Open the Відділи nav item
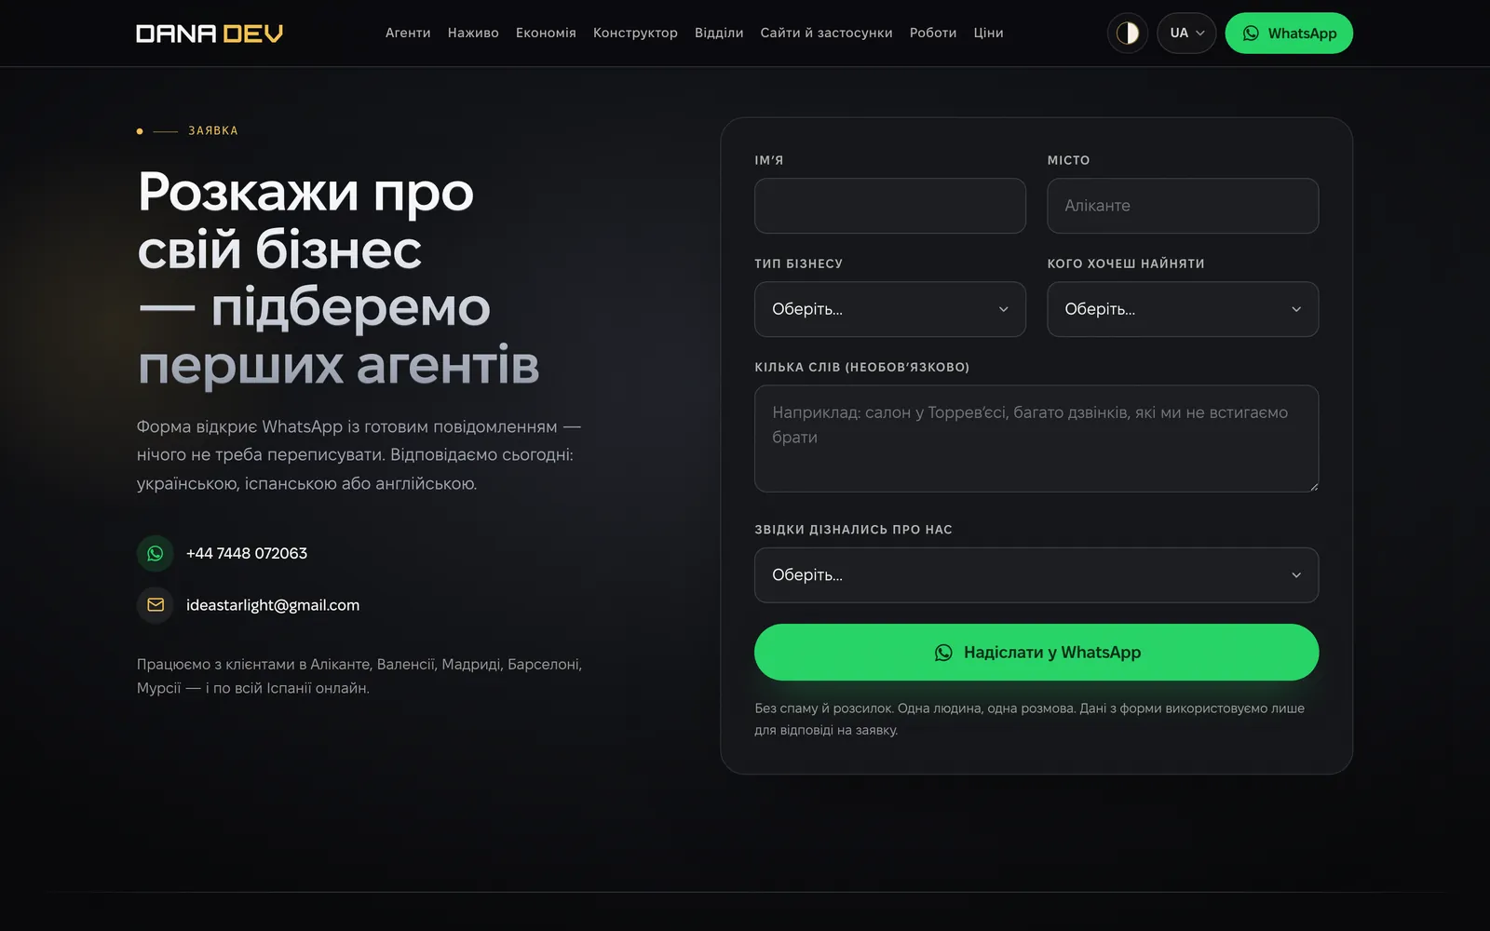The image size is (1490, 931). point(719,33)
